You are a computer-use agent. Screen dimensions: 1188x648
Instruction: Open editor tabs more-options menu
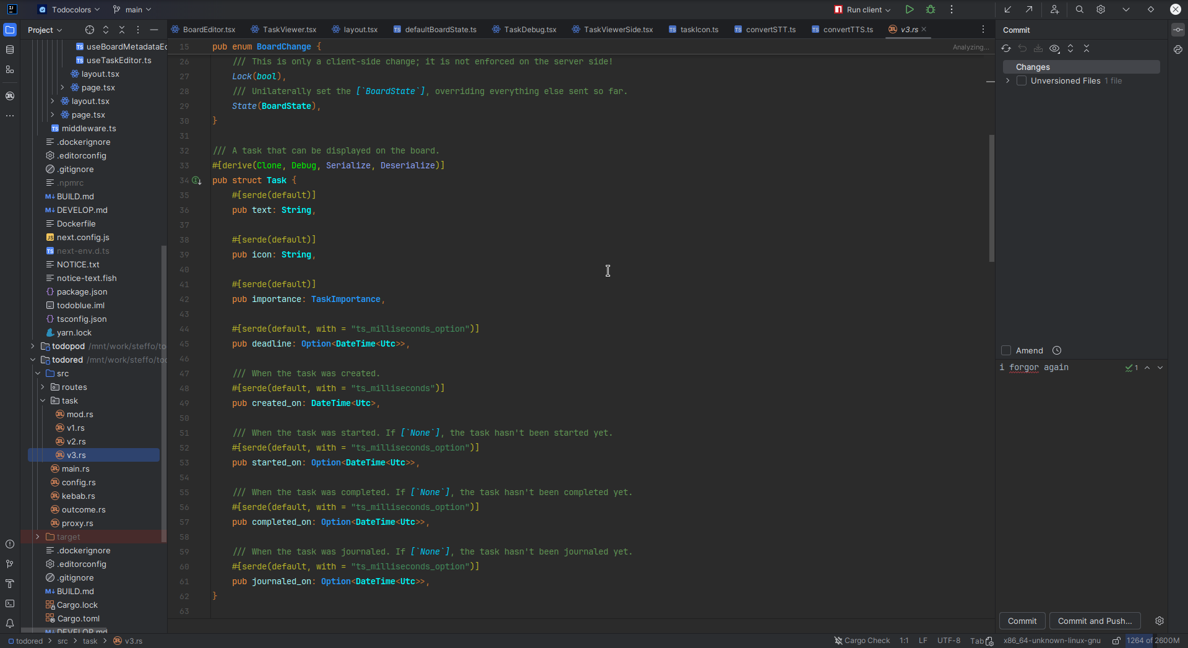(983, 29)
